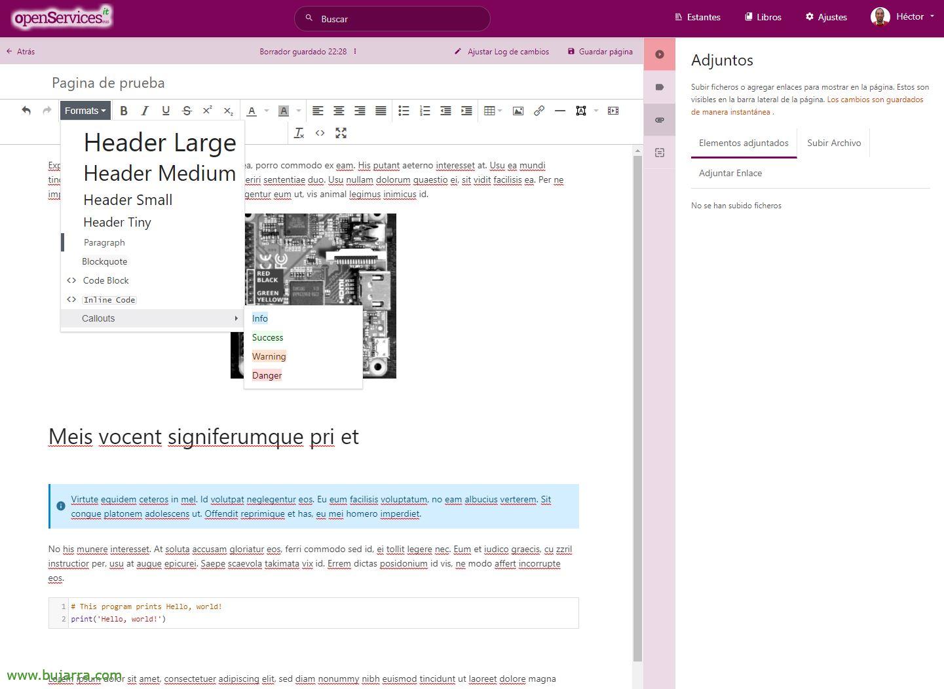944x689 pixels.
Task: Insert a horizontal line
Action: 560,111
